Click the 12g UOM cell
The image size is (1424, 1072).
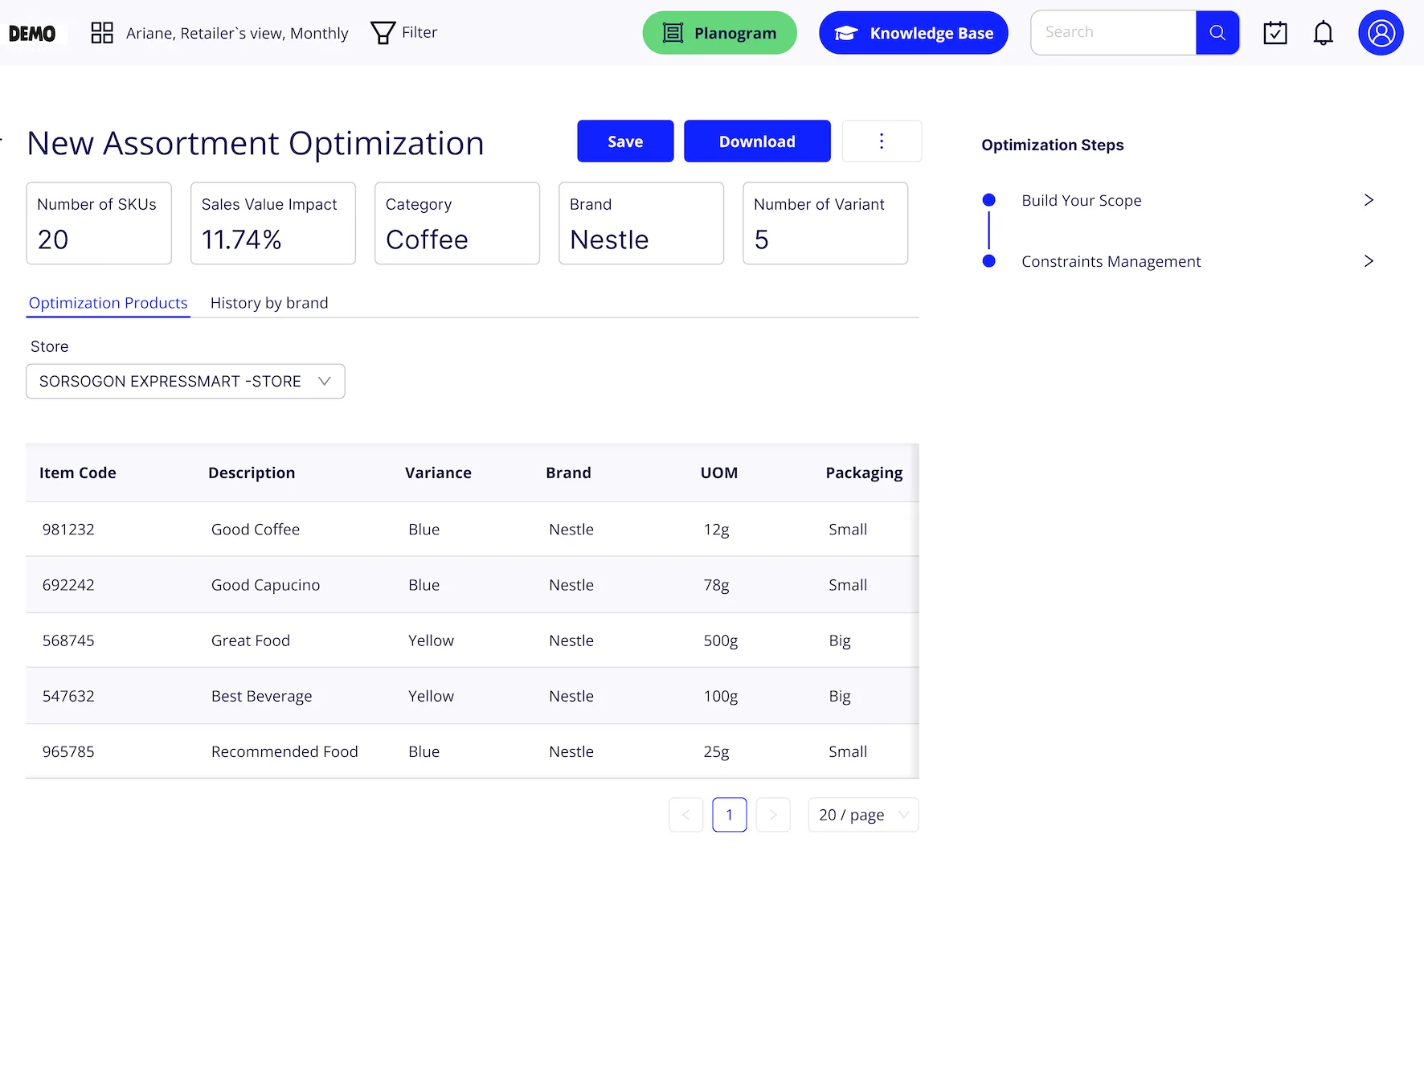point(716,530)
